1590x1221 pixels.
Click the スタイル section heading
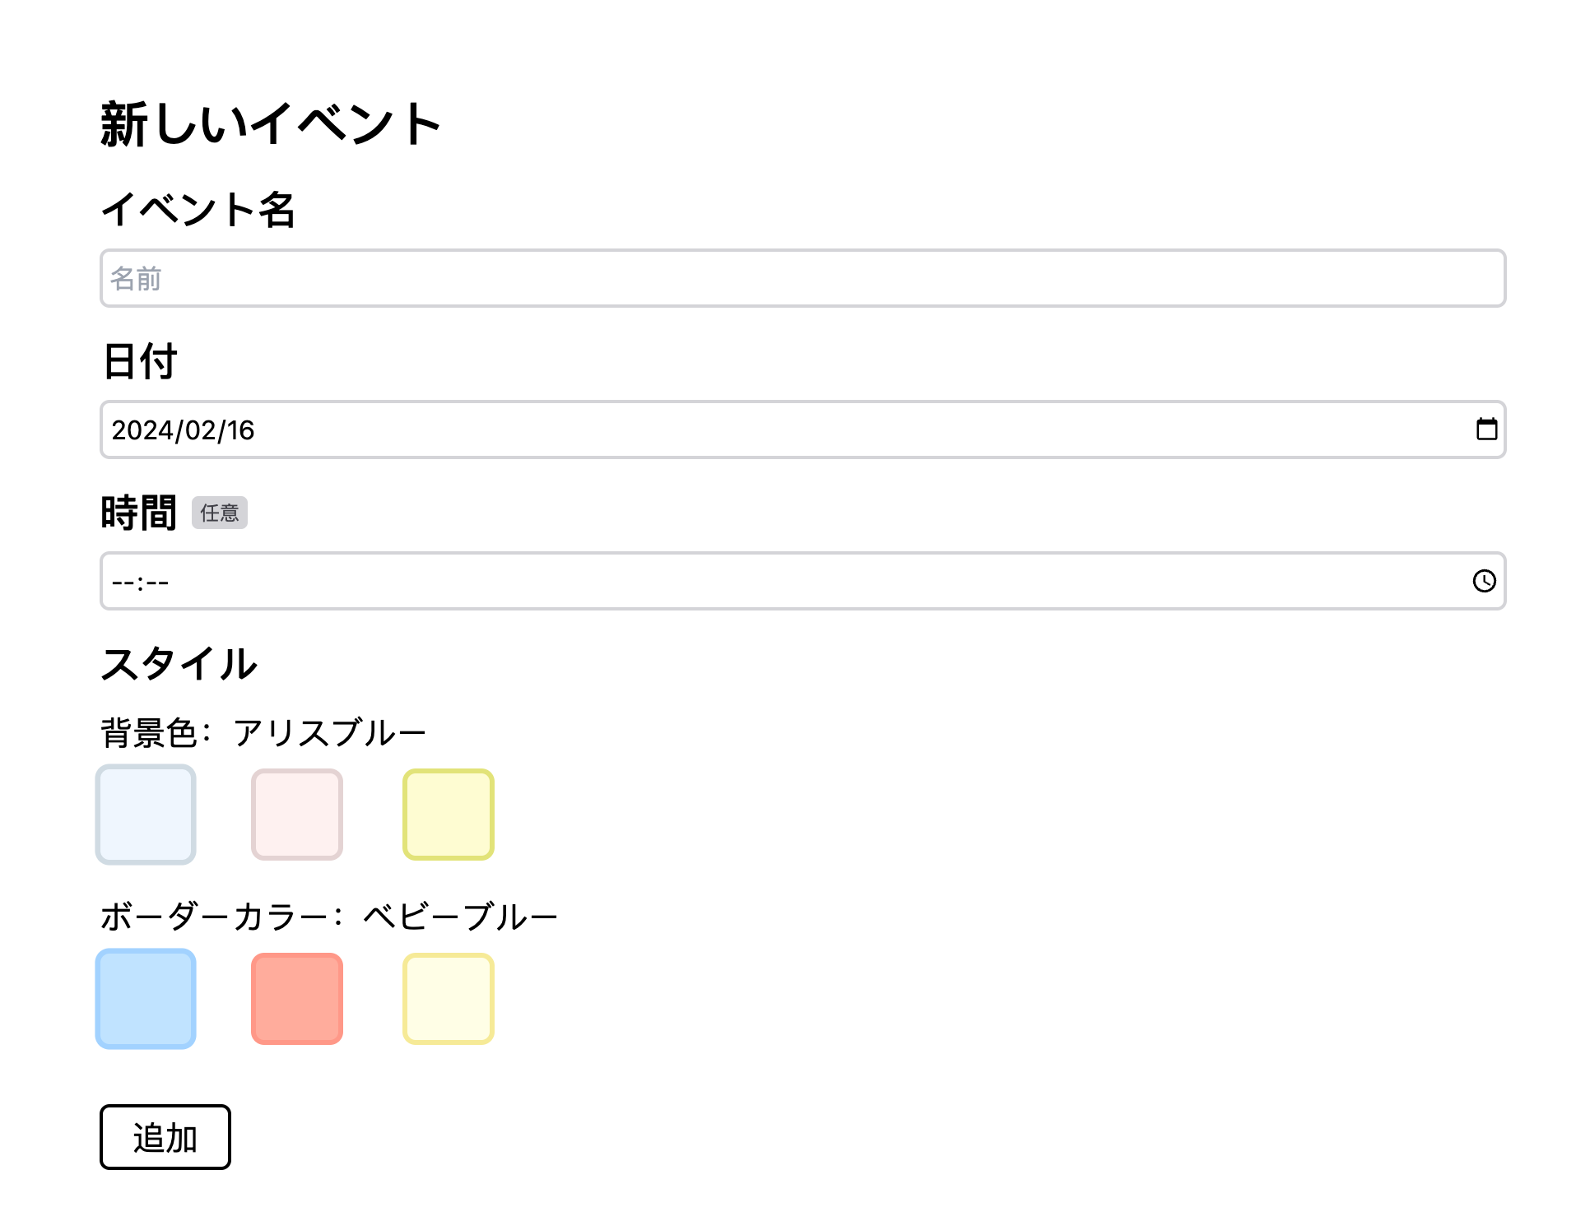[179, 664]
